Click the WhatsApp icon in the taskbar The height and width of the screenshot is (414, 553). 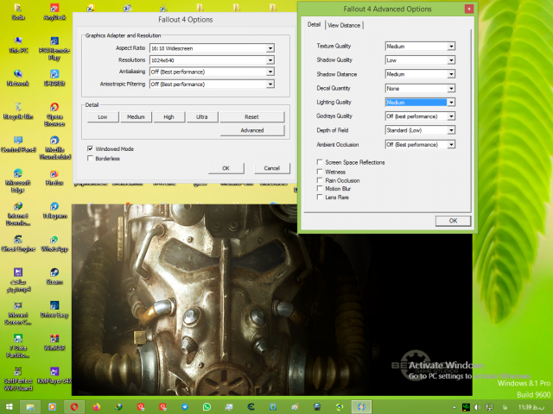[207, 405]
